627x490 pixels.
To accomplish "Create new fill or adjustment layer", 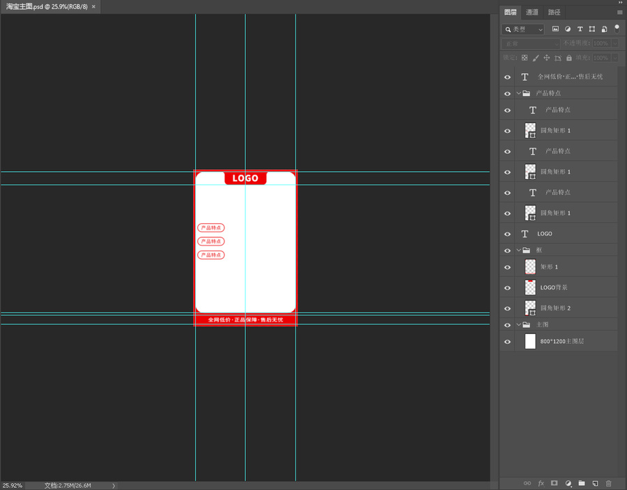I will point(568,483).
